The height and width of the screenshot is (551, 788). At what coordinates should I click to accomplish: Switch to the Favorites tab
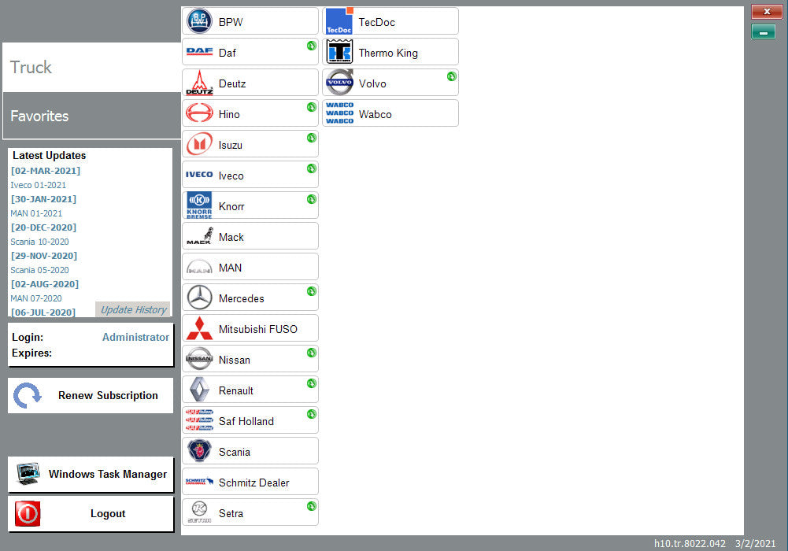91,116
